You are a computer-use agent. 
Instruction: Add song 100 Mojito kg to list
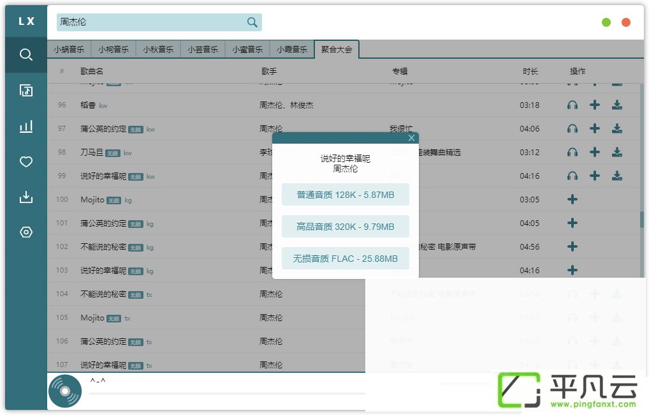[572, 199]
